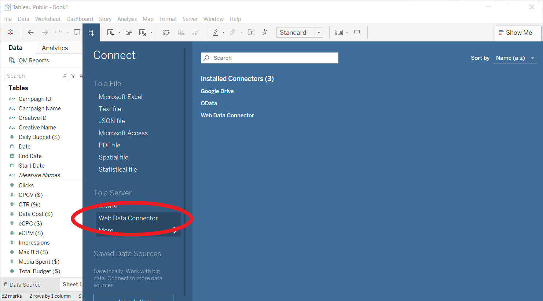Click the Duplicate Worksheet icon
The width and height of the screenshot is (543, 301).
129,32
